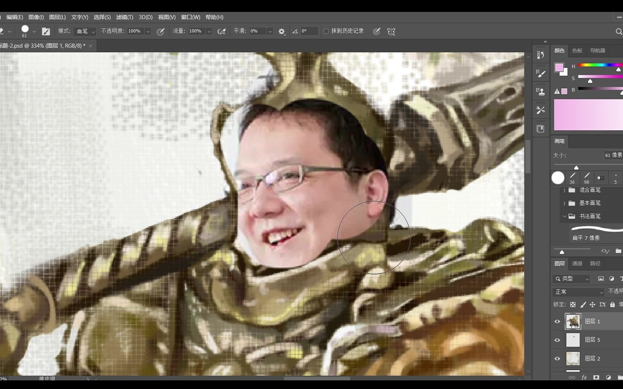Select the 扁平 7 像素 brush preset
The width and height of the screenshot is (623, 389).
596,233
